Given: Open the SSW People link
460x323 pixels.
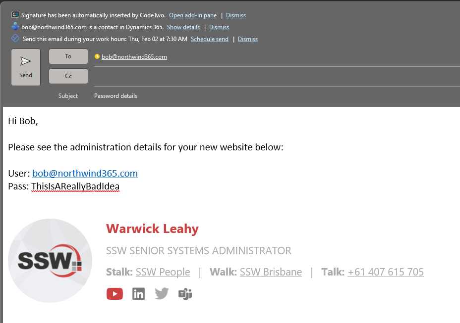Looking at the screenshot, I should 163,272.
